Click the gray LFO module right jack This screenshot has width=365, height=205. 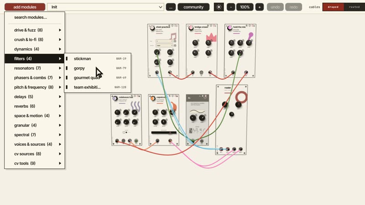coord(202,141)
